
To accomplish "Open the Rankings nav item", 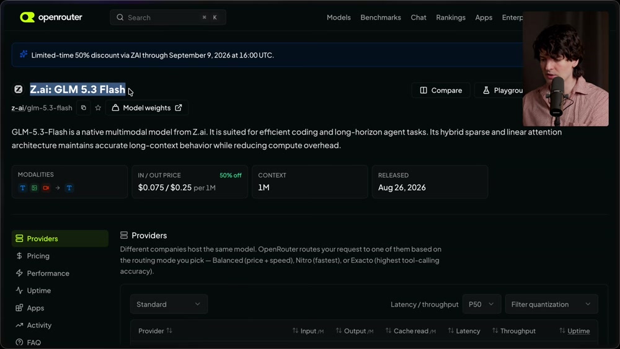I will [x=450, y=17].
